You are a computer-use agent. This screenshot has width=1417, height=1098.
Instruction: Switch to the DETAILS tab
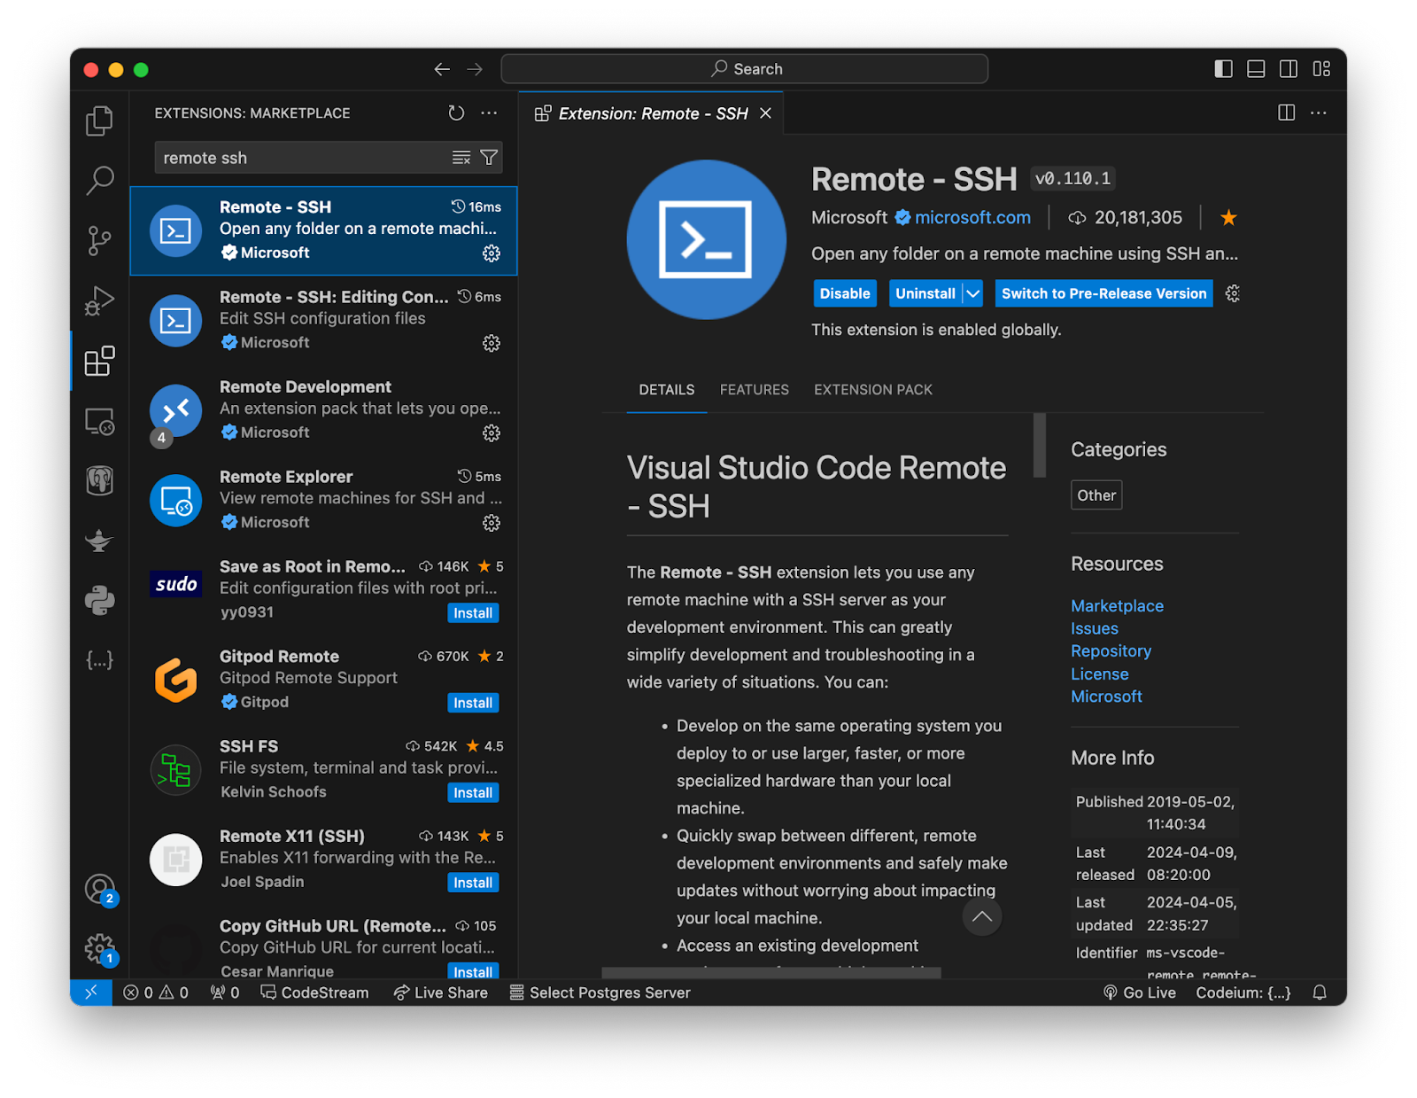click(667, 390)
